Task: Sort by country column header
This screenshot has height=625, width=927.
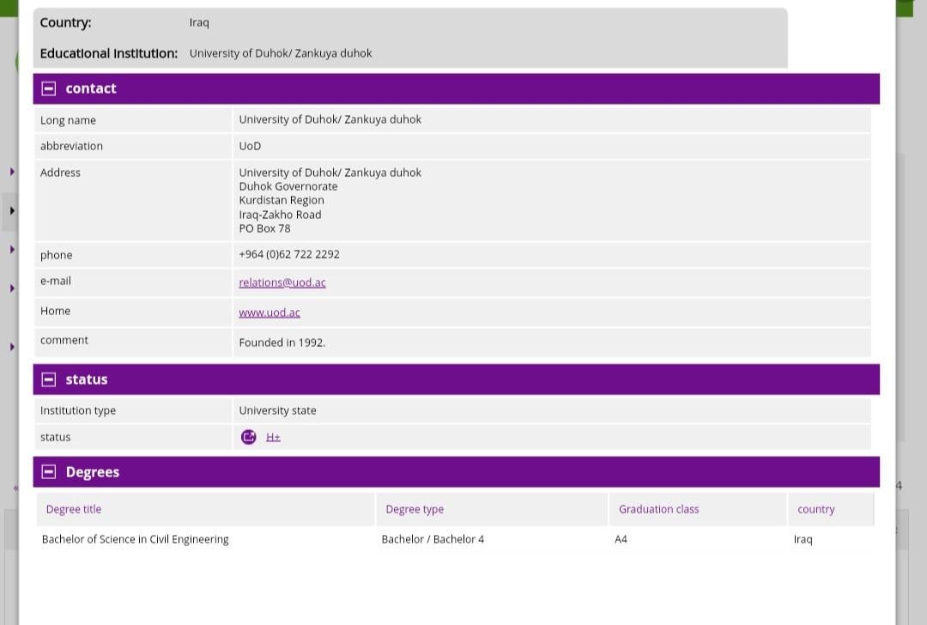Action: click(816, 509)
